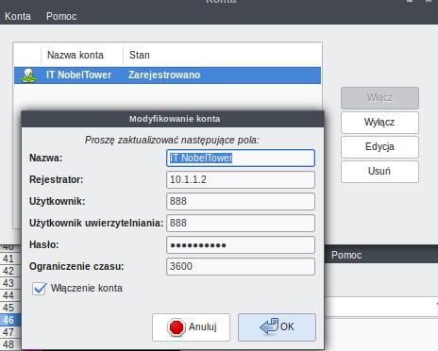
Task: Select the IT NobelTower account row
Action: click(167, 75)
